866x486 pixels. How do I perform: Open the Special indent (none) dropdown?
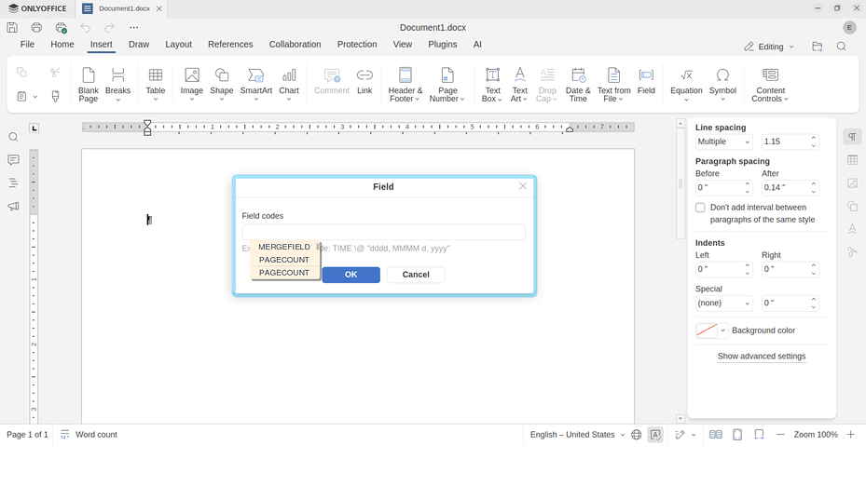coord(723,304)
